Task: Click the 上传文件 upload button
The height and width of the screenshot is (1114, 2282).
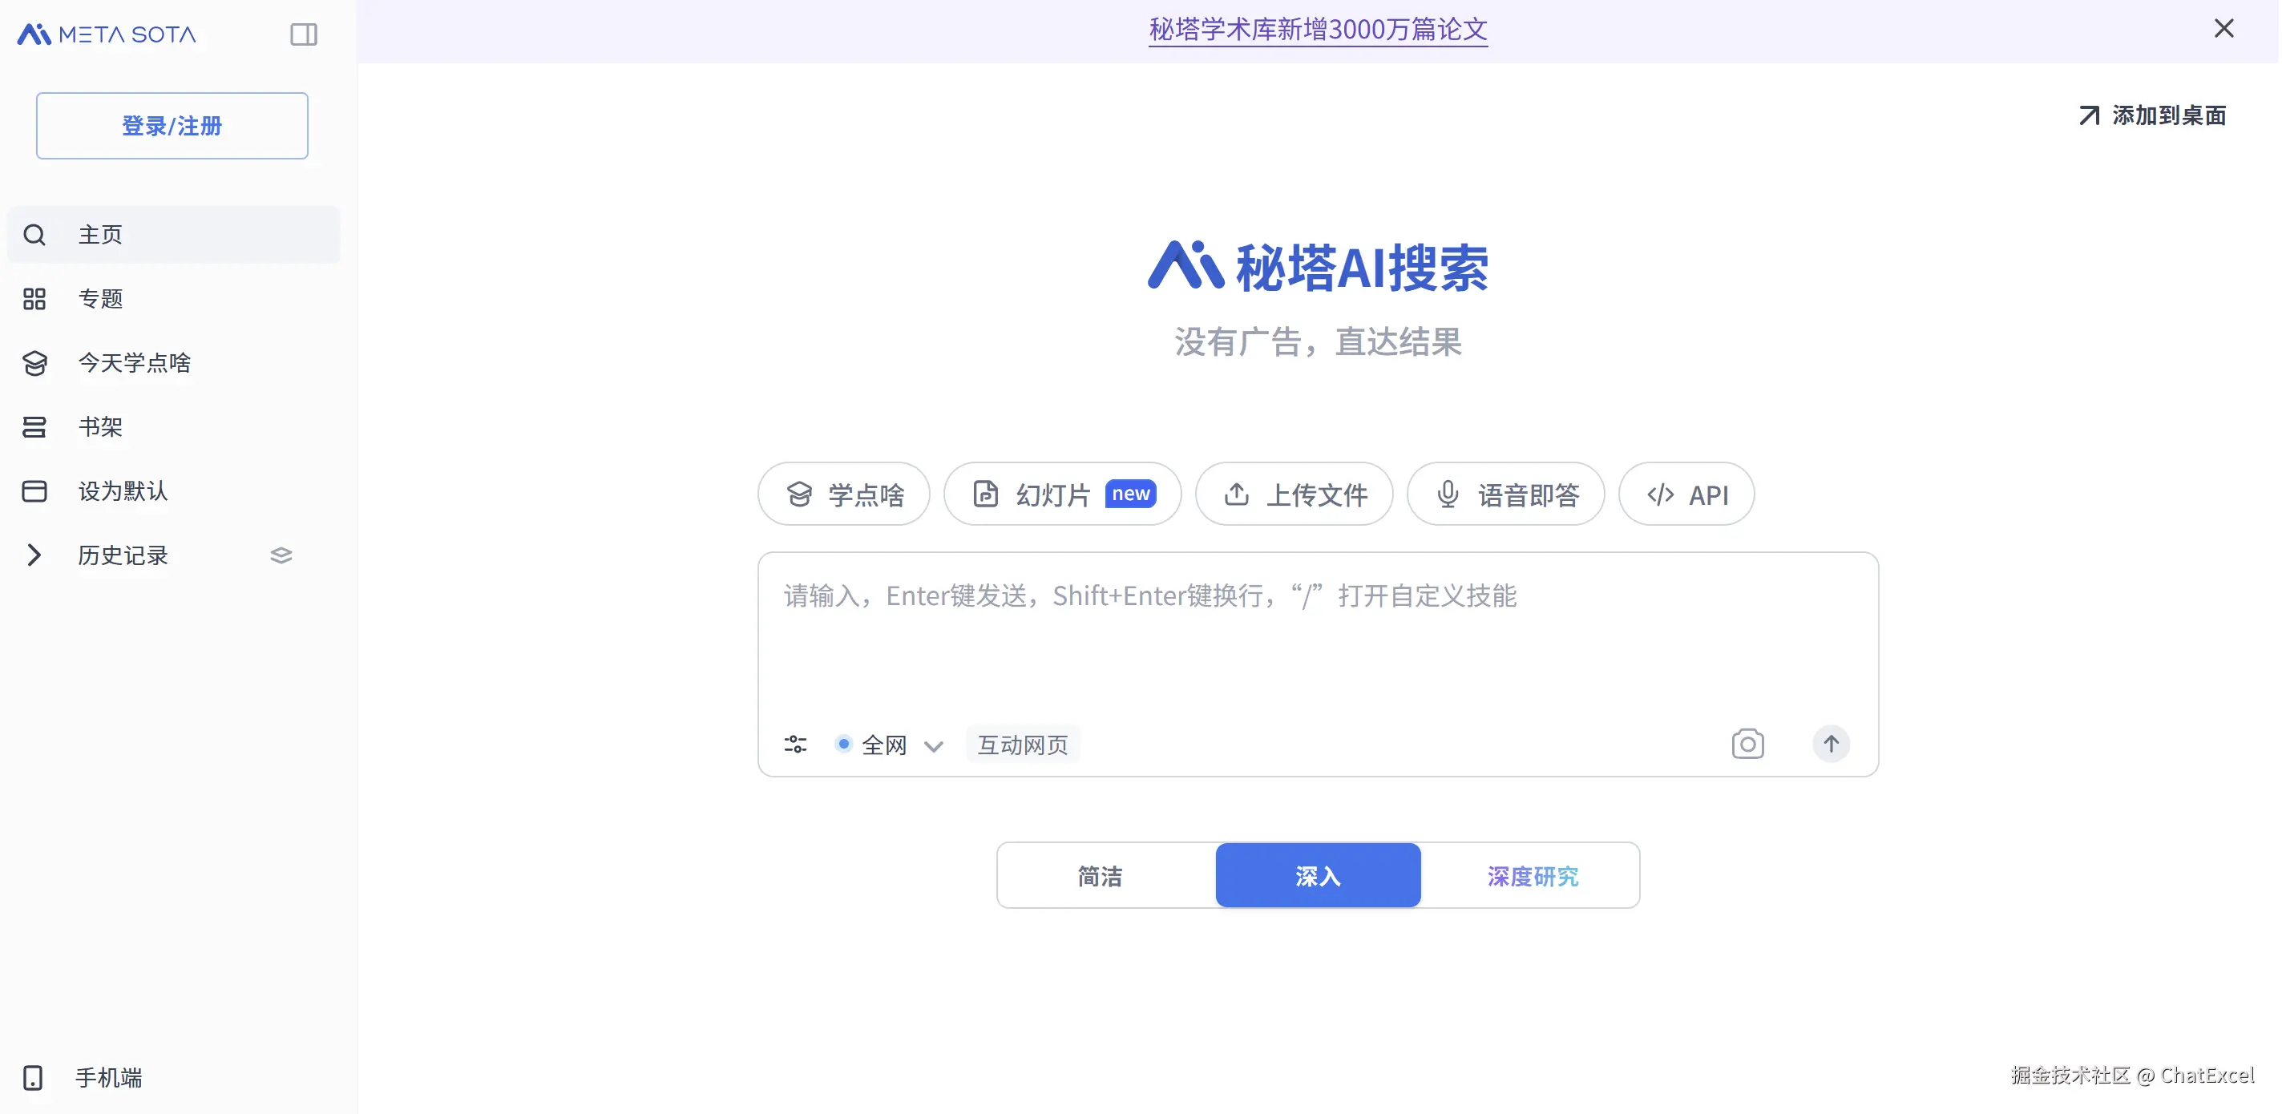Action: (1294, 494)
